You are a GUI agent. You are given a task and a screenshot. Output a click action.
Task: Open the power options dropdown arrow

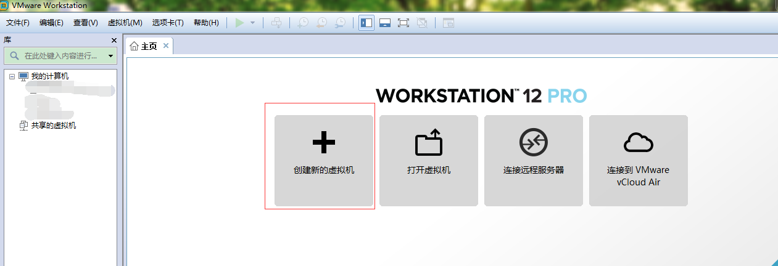pyautogui.click(x=252, y=23)
